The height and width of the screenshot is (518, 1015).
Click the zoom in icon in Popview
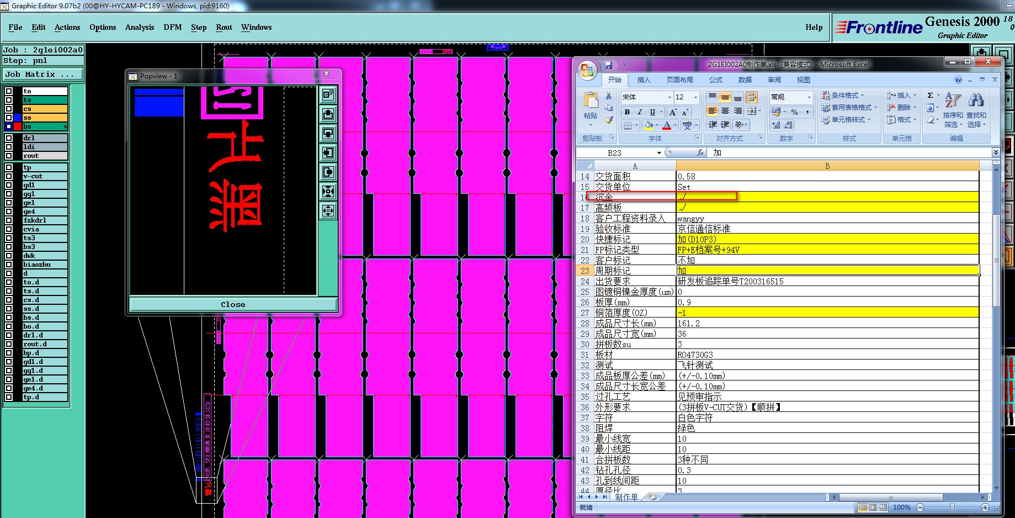[328, 192]
